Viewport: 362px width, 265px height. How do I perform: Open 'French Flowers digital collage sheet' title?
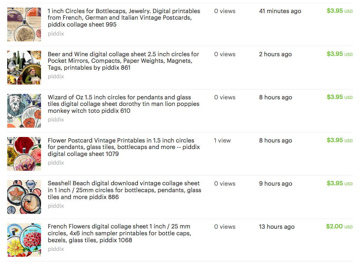coord(120,233)
